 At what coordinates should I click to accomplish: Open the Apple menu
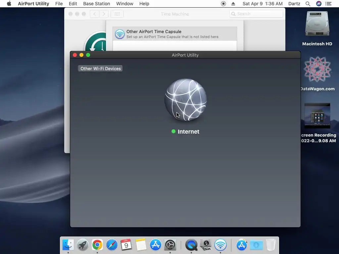[9, 4]
